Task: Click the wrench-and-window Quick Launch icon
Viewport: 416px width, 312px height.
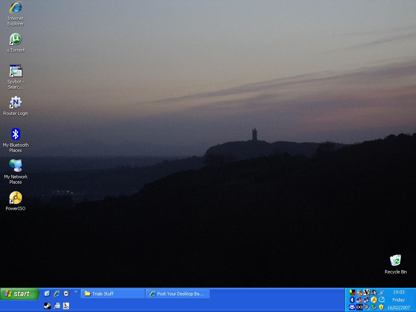Action: 57,306
